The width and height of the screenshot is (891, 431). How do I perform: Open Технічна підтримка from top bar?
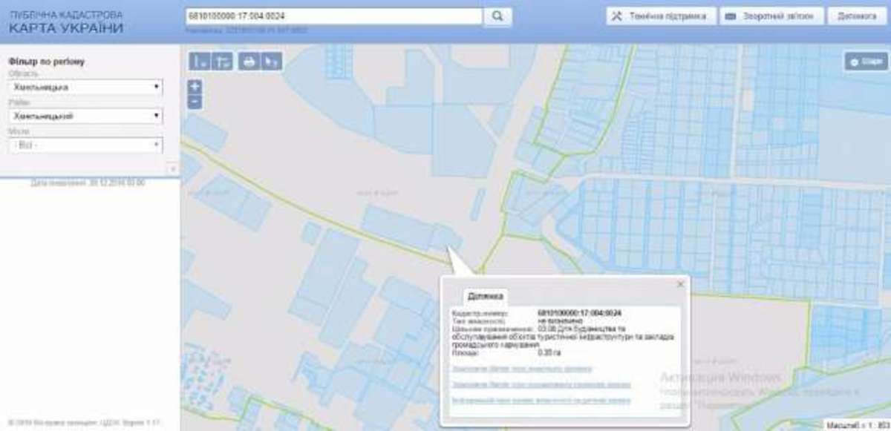[x=661, y=16]
